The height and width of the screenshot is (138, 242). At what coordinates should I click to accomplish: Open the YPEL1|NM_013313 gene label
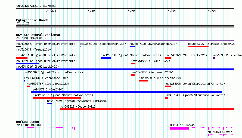pyautogui.click(x=29, y=125)
